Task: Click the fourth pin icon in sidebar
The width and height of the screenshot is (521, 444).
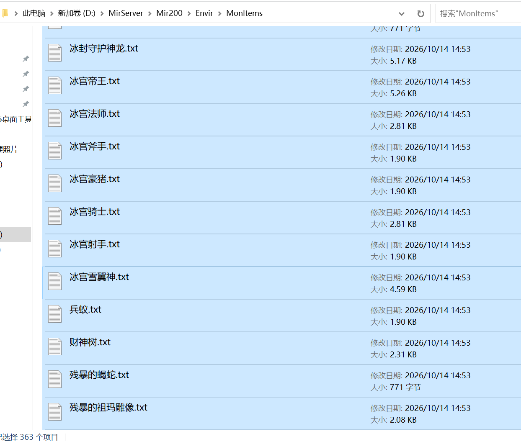Action: pyautogui.click(x=26, y=104)
